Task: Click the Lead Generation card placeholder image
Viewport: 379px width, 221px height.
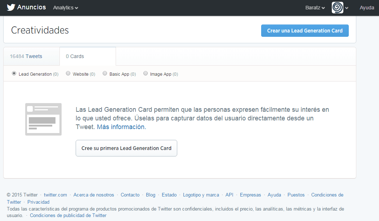Action: (43, 119)
